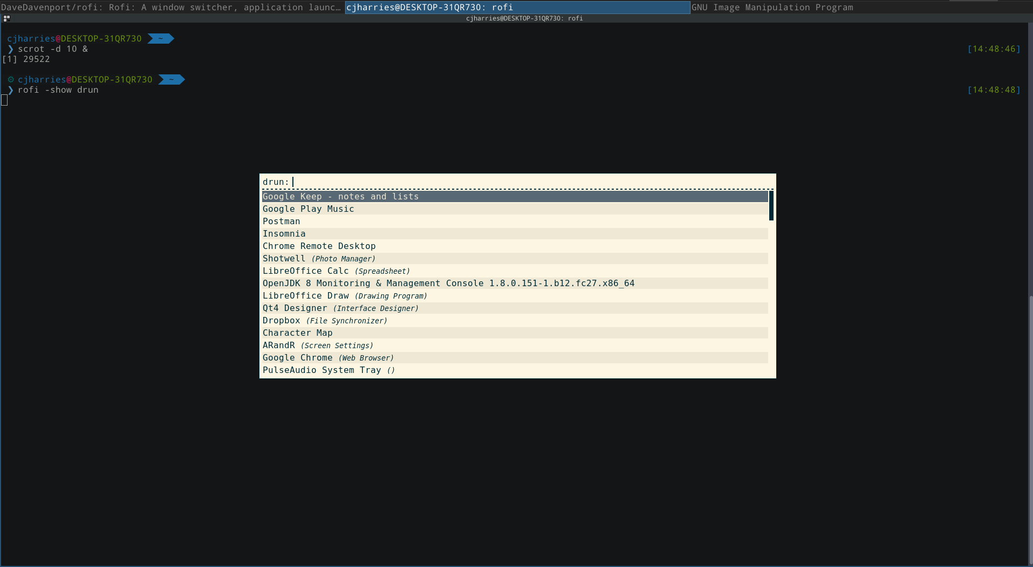Switch to cjharries@DESKTOP-31QR730: rofi tab
This screenshot has height=567, width=1033.
click(517, 7)
